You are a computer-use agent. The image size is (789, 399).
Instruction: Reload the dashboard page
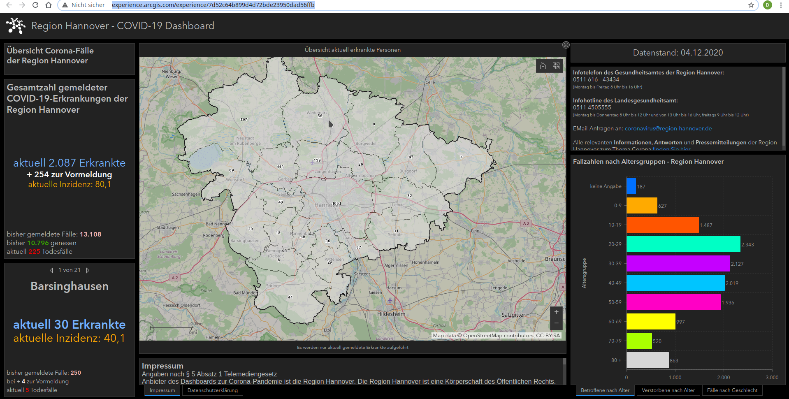click(35, 5)
